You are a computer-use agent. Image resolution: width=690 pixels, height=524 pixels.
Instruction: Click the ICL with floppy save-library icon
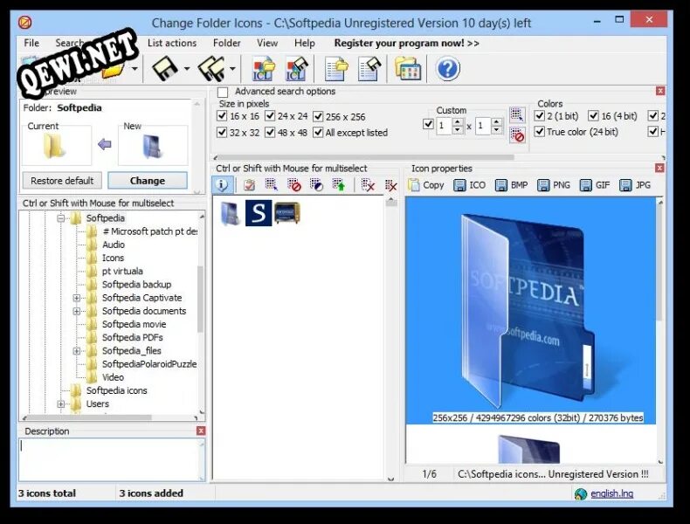coord(296,69)
